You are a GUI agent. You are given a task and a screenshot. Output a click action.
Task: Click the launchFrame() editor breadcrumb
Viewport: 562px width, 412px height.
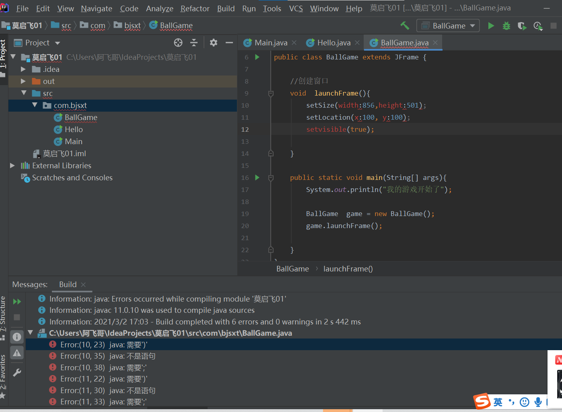[x=348, y=269]
